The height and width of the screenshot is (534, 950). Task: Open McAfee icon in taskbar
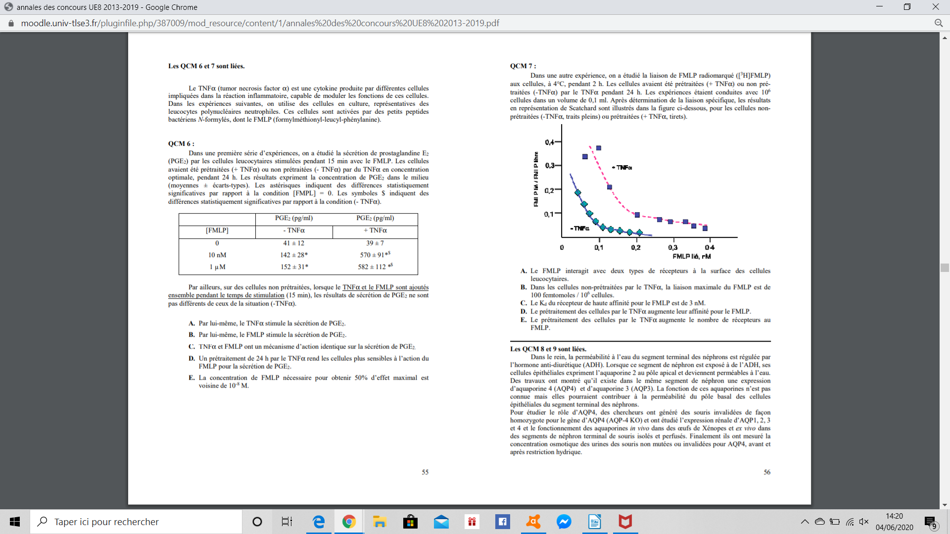tap(625, 522)
